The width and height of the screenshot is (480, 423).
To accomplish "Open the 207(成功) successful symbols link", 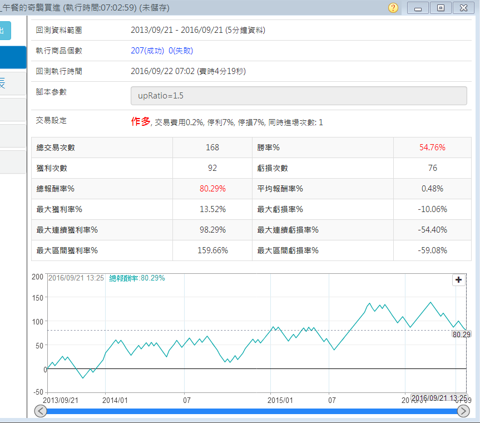I will click(x=147, y=51).
